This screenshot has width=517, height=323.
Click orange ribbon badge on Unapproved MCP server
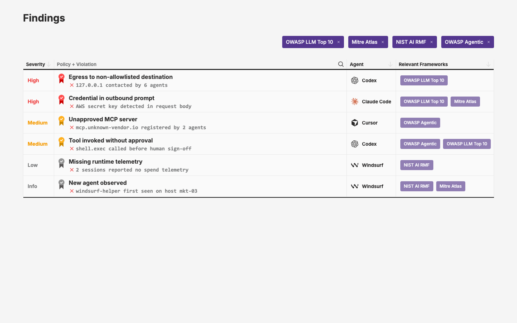tap(61, 121)
